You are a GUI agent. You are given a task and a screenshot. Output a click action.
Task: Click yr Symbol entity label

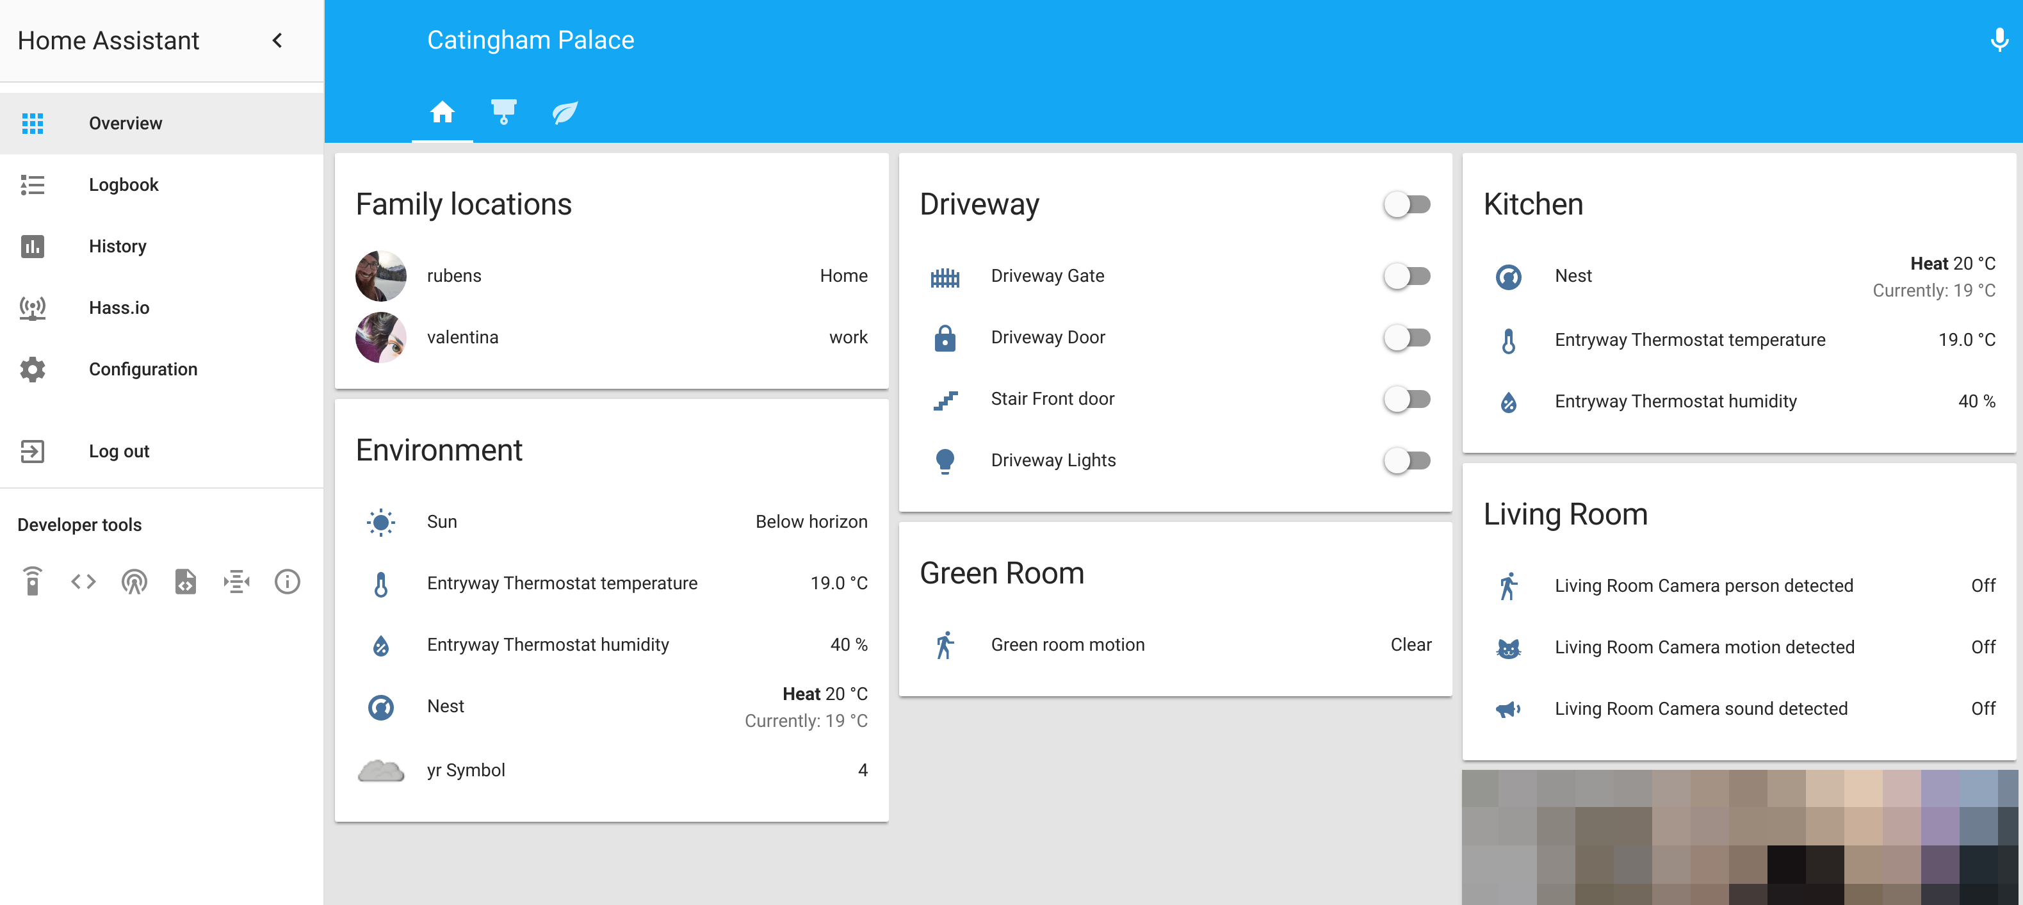[x=466, y=770]
